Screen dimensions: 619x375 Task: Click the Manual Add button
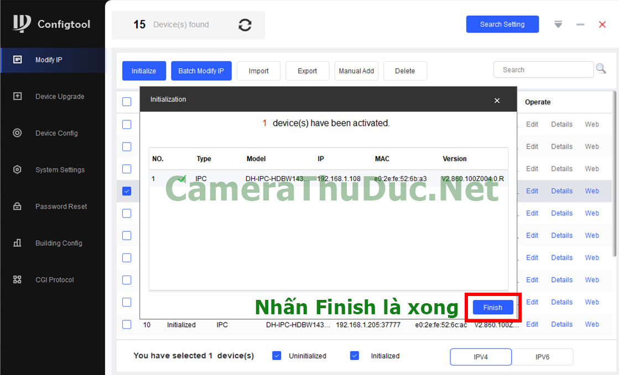point(356,71)
